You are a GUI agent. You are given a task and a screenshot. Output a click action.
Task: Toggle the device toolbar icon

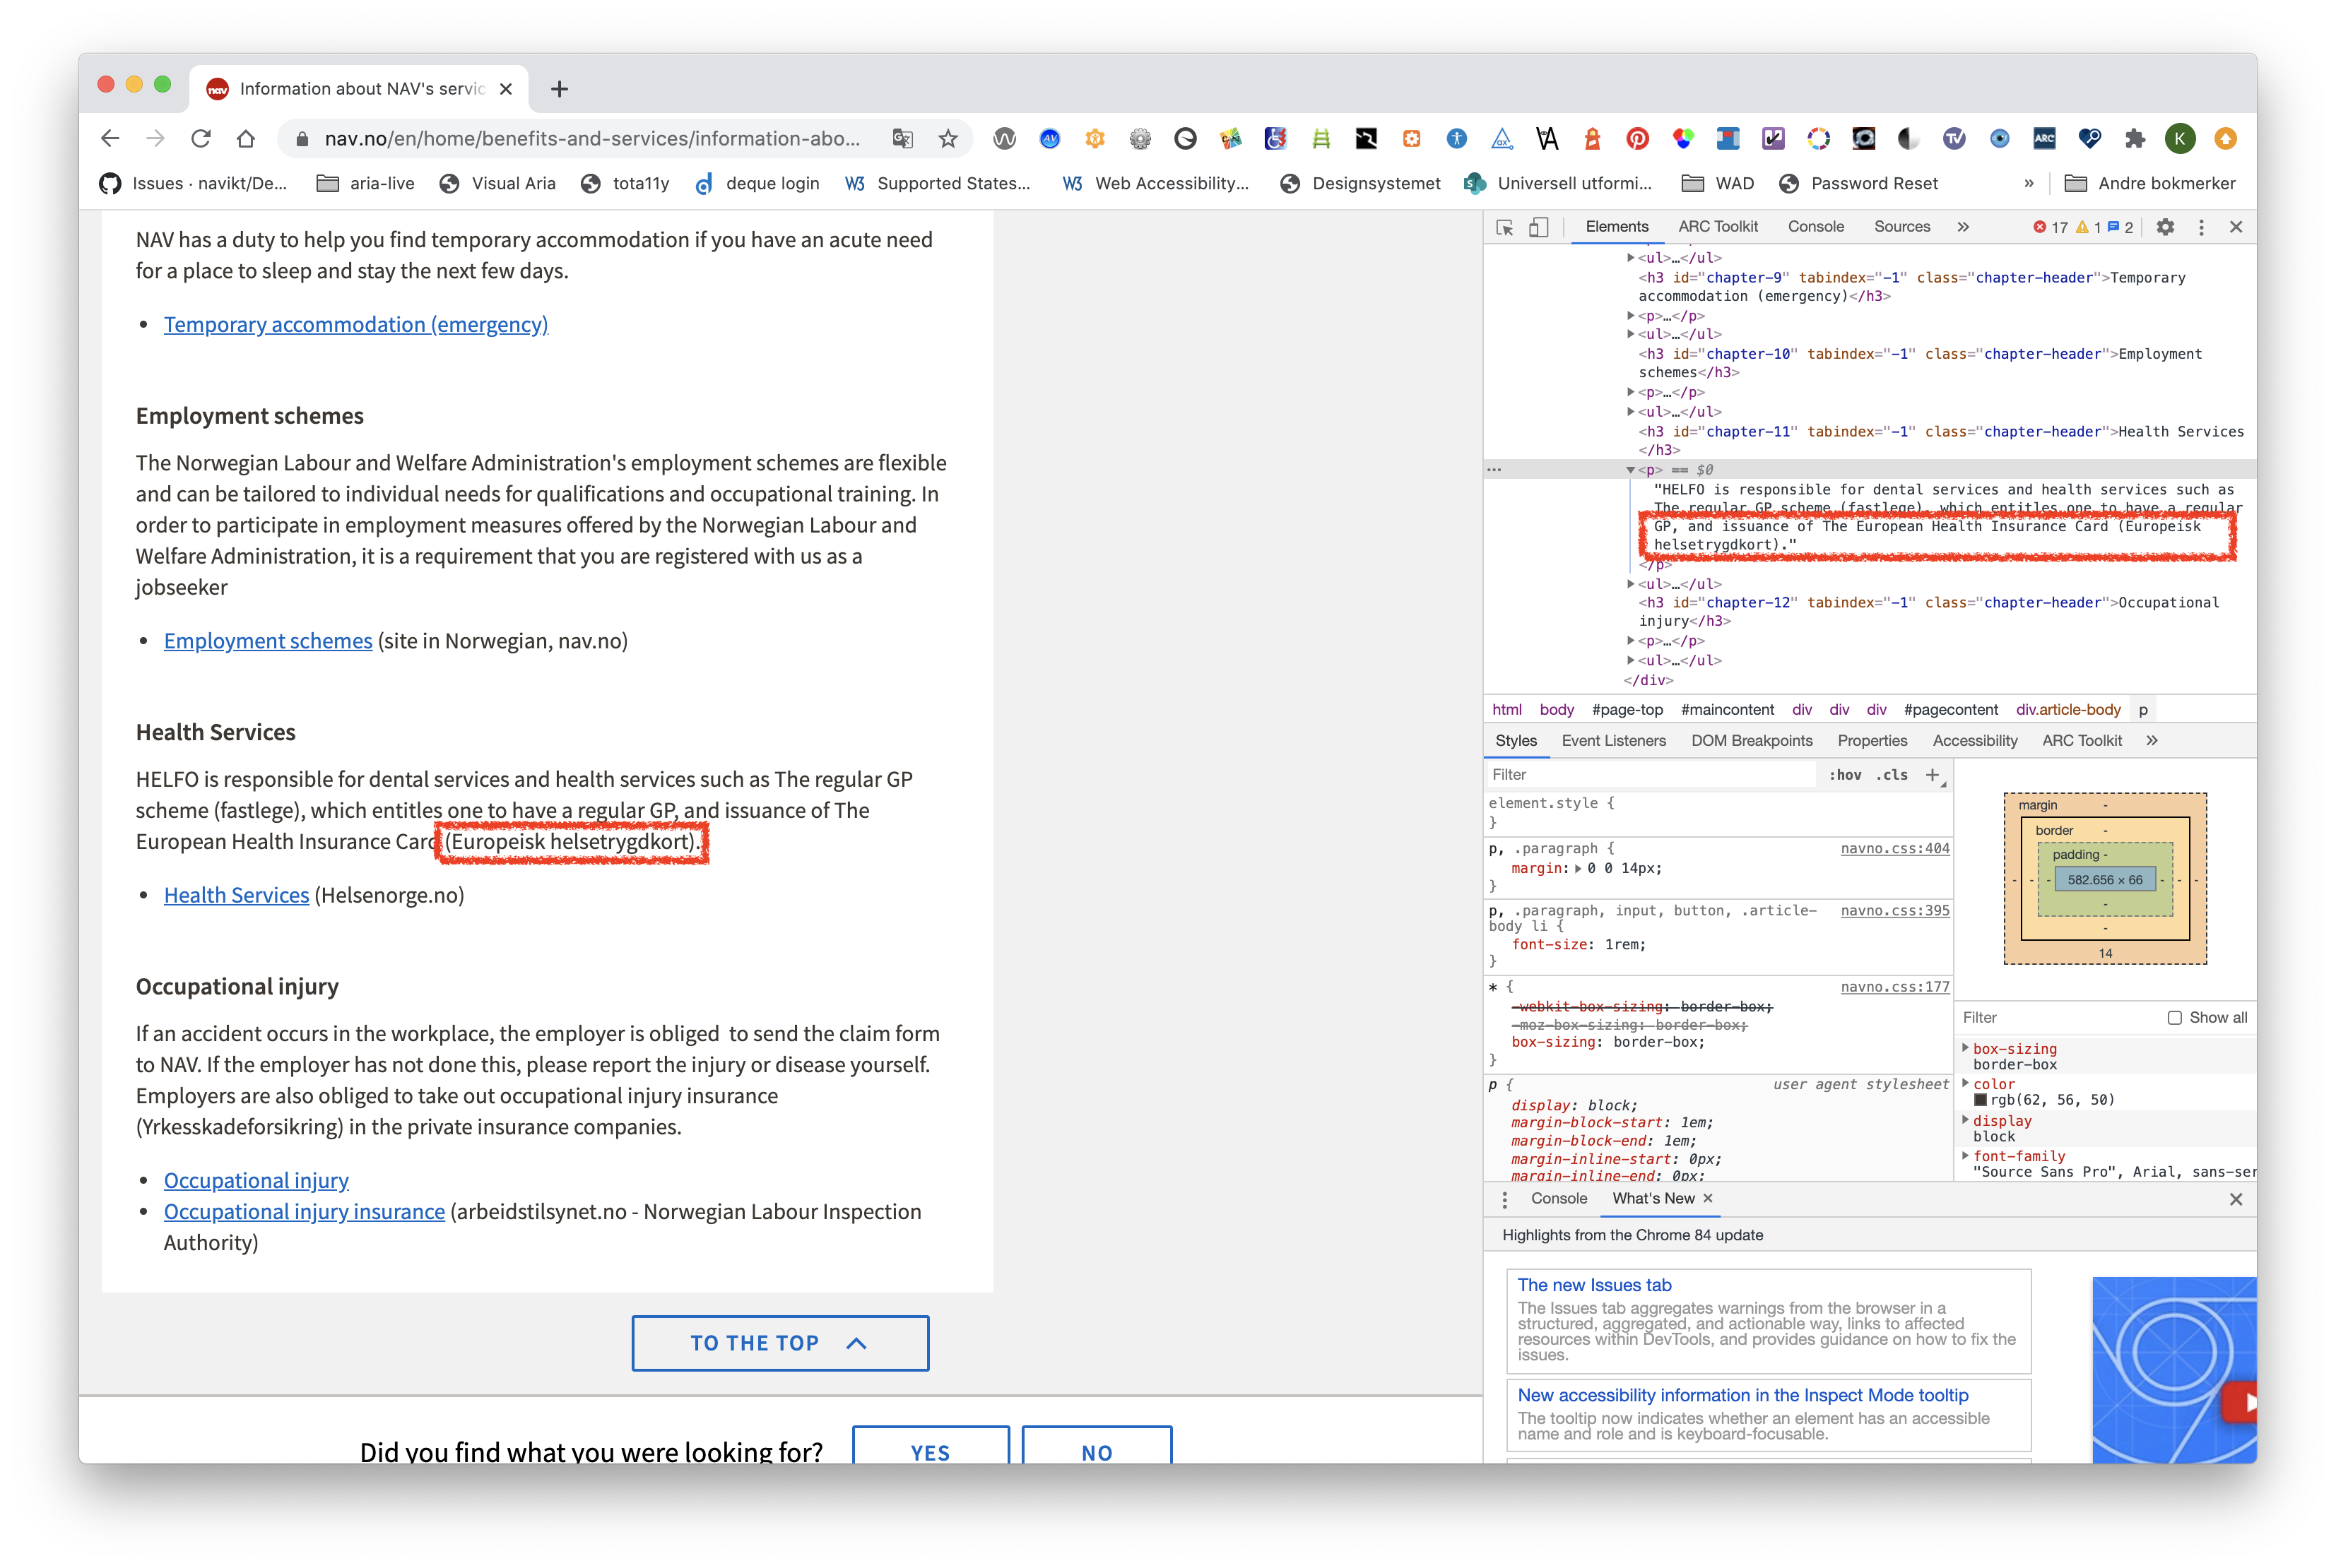[x=1539, y=227]
